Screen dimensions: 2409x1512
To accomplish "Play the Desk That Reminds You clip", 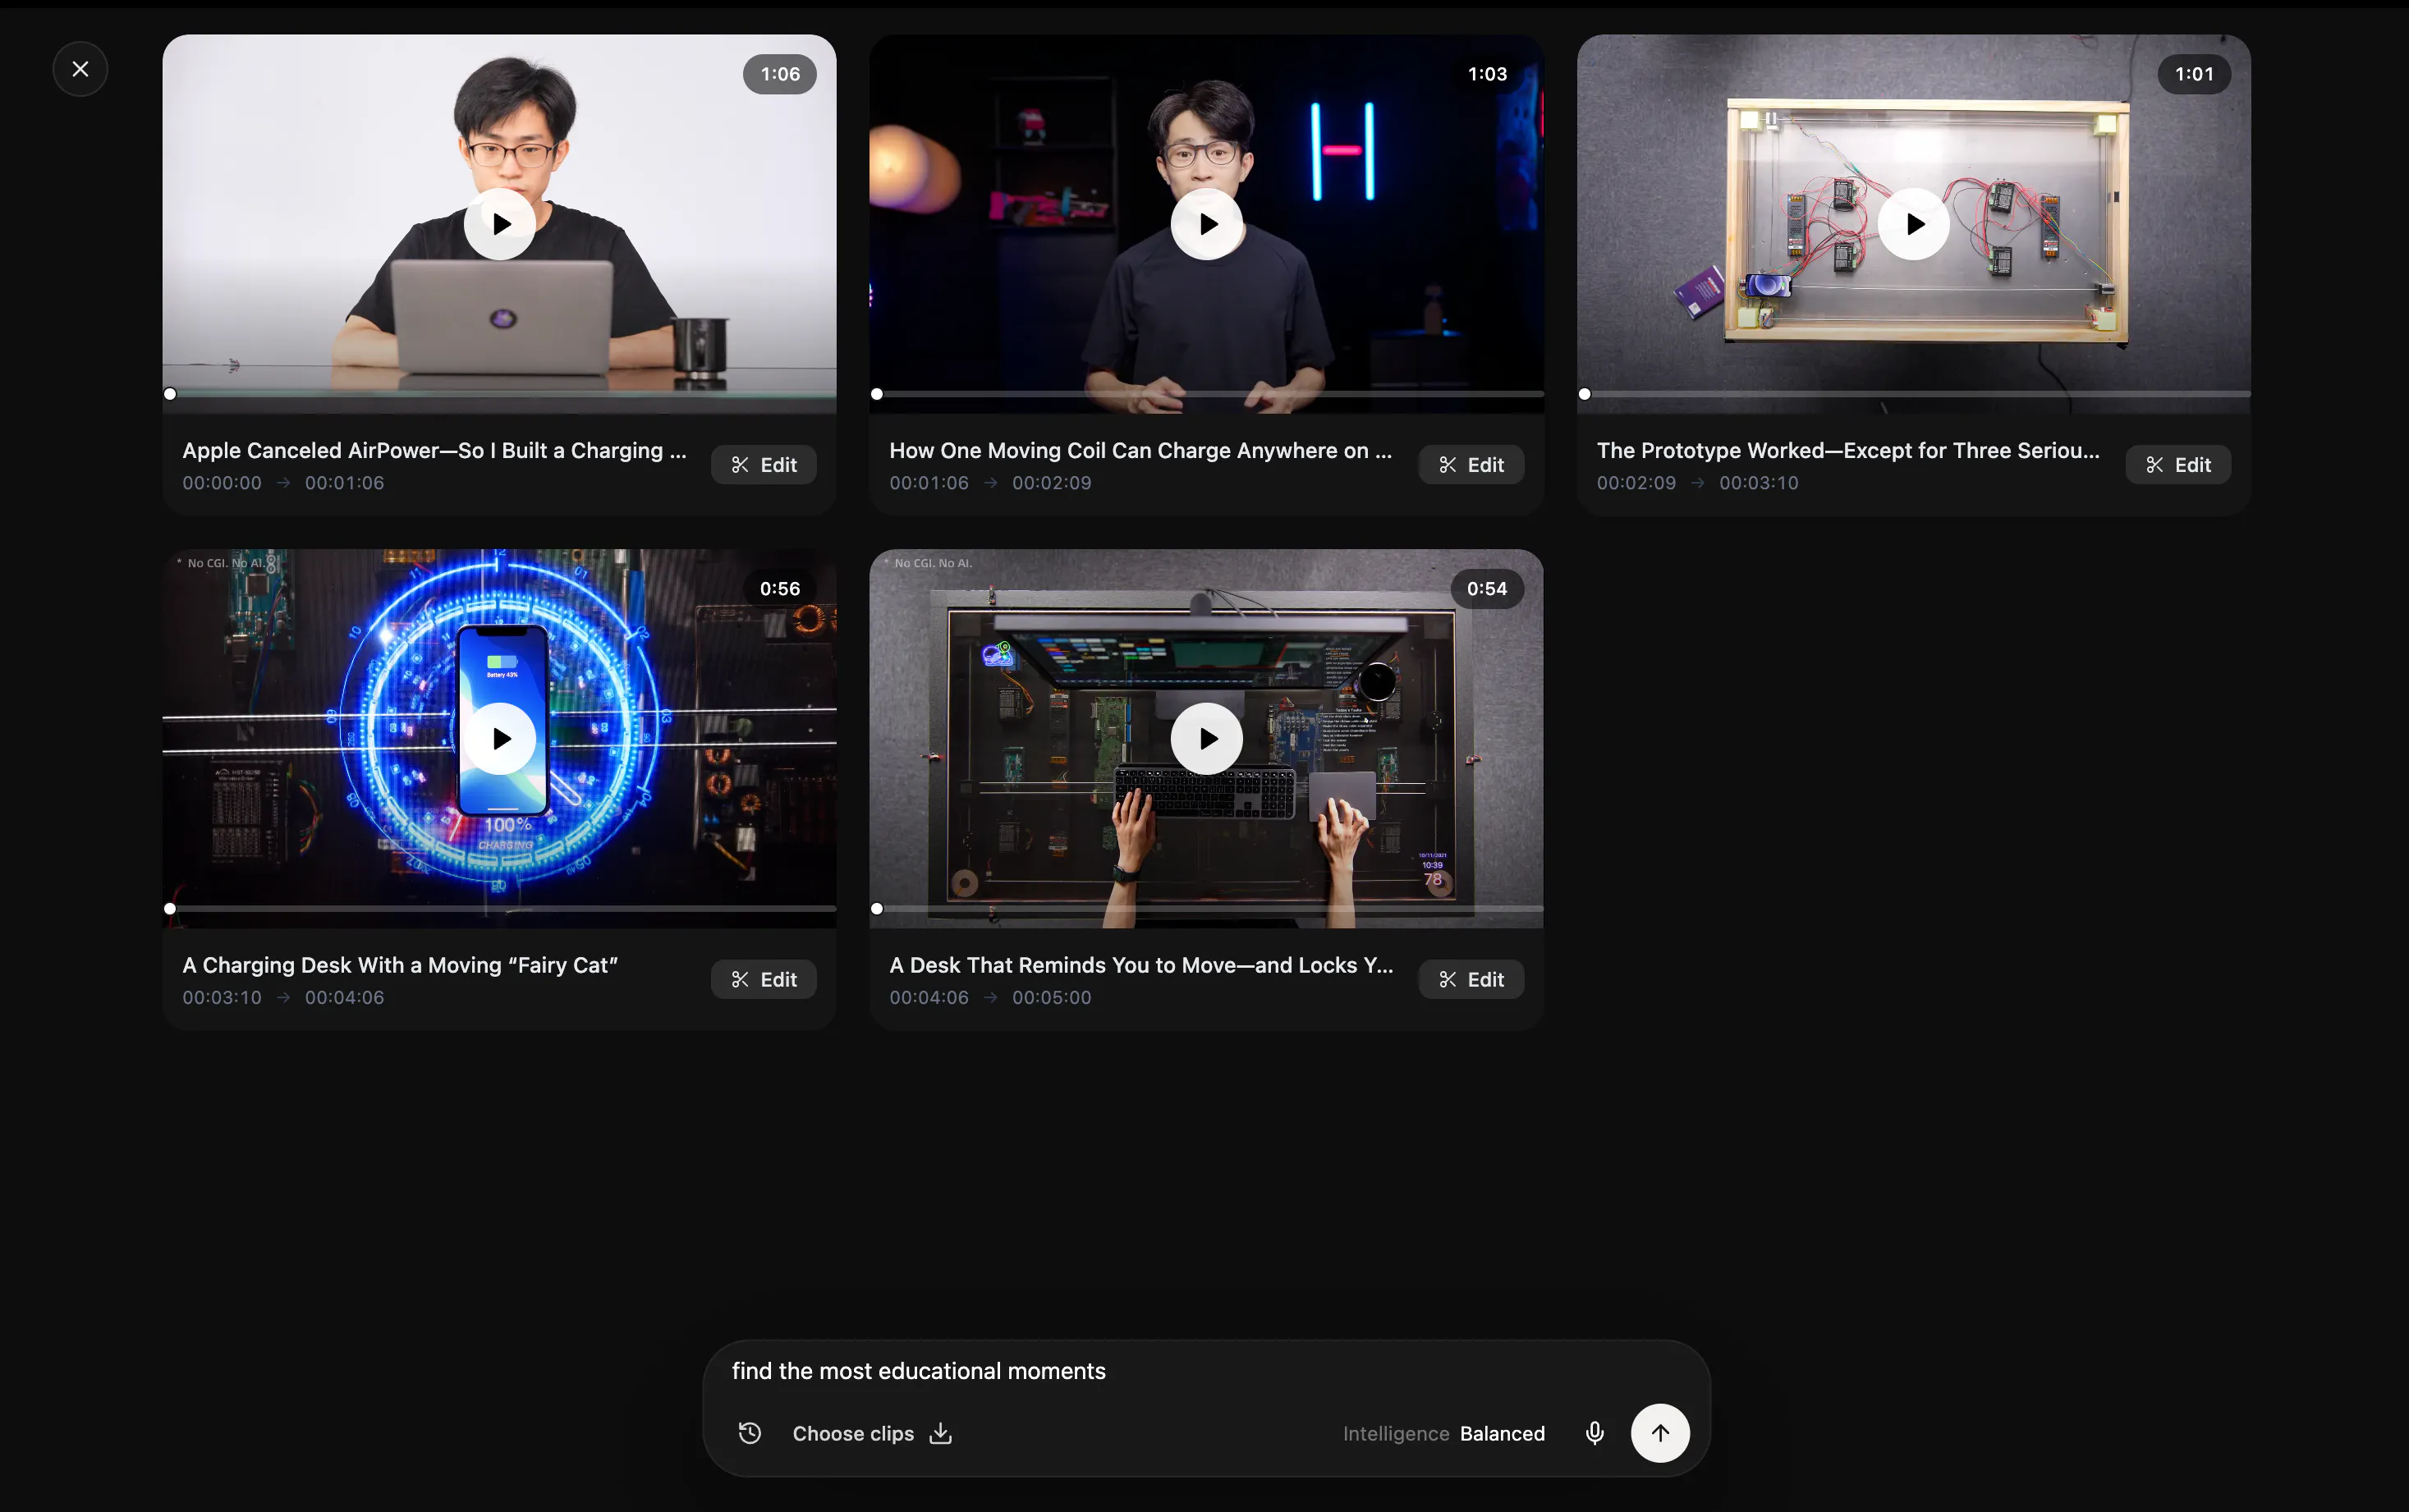I will [x=1207, y=739].
